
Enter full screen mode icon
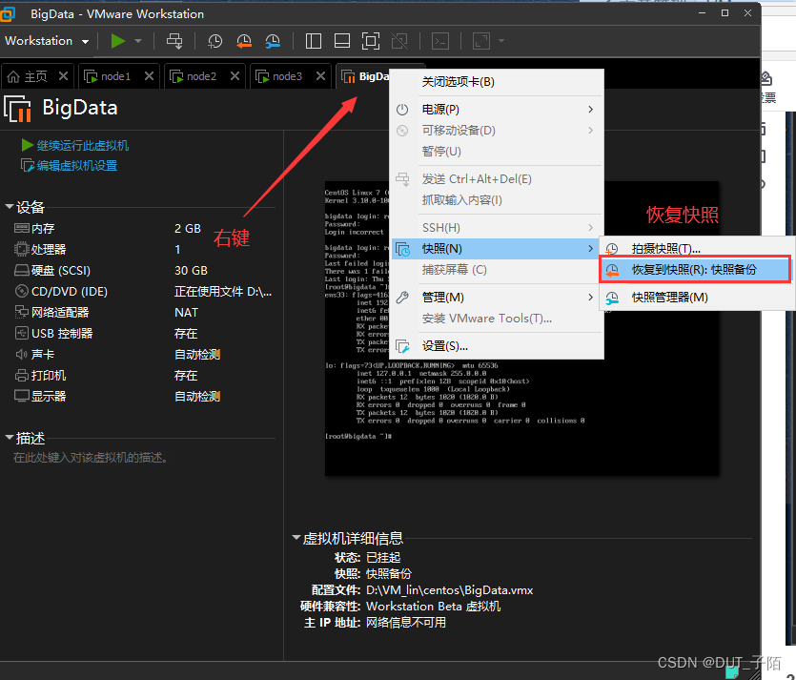coord(371,41)
